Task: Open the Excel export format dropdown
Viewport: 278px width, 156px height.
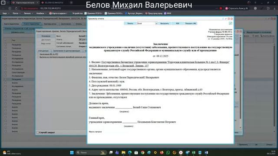Action: (x=156, y=23)
